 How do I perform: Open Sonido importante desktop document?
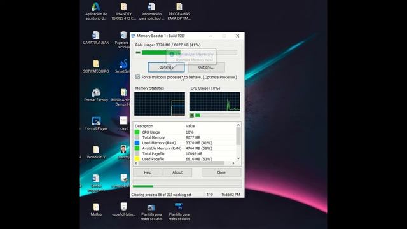tap(96, 183)
